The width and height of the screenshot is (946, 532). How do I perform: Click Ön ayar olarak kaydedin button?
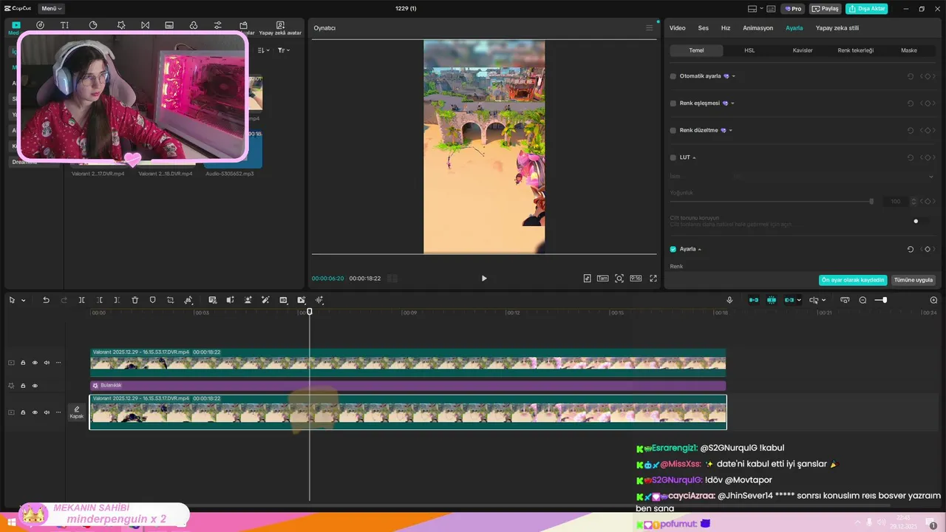click(854, 280)
